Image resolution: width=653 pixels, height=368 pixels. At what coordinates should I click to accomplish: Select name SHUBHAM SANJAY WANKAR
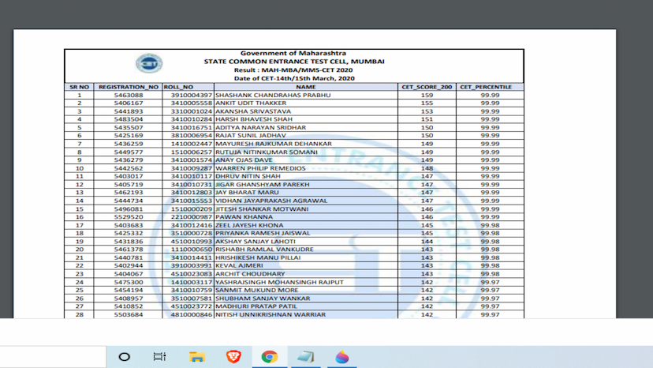point(263,299)
